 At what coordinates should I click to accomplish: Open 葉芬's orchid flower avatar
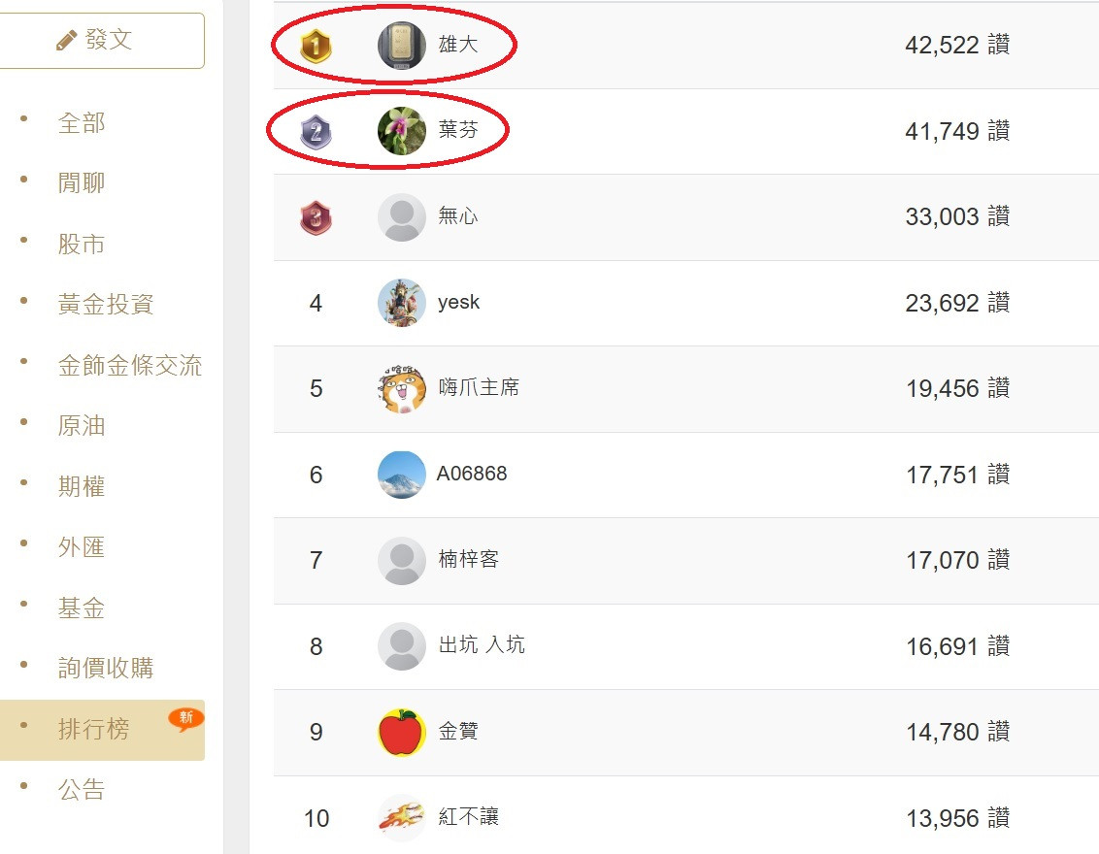coord(401,131)
